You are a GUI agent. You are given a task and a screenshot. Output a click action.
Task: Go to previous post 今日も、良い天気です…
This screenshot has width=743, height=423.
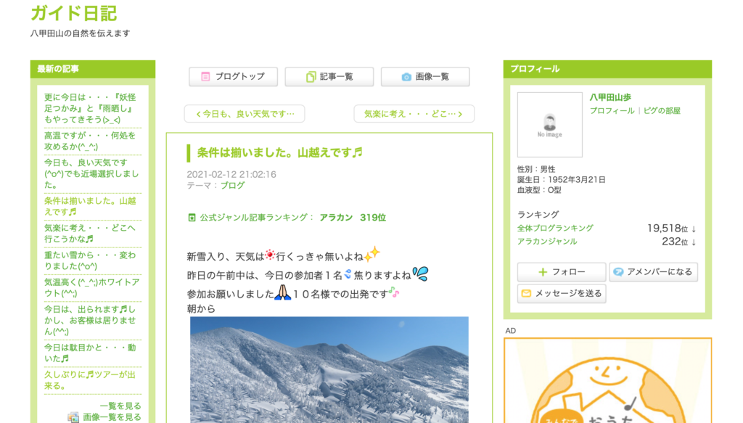click(x=245, y=114)
